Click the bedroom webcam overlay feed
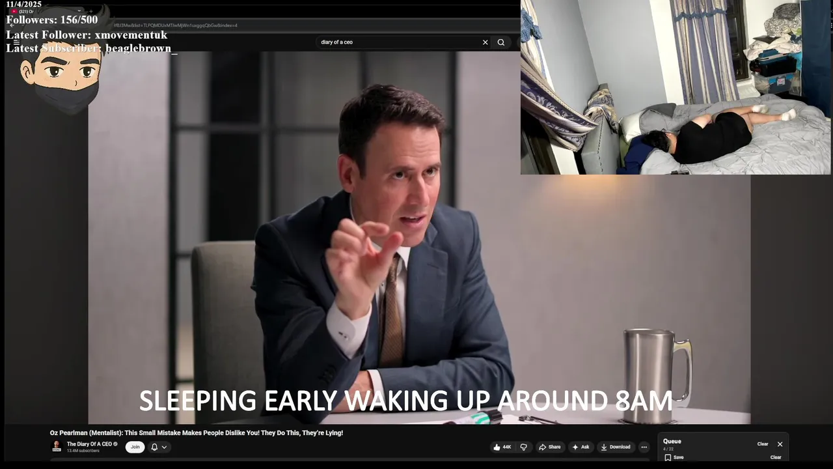 (676, 87)
